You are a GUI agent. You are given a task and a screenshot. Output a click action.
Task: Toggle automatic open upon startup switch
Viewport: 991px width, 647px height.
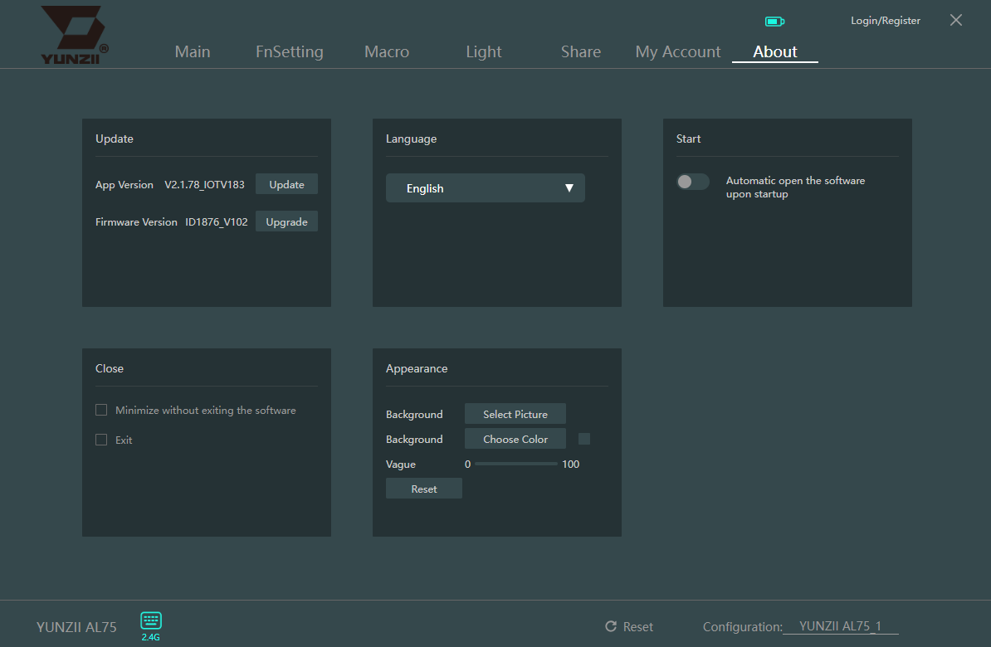point(692,182)
